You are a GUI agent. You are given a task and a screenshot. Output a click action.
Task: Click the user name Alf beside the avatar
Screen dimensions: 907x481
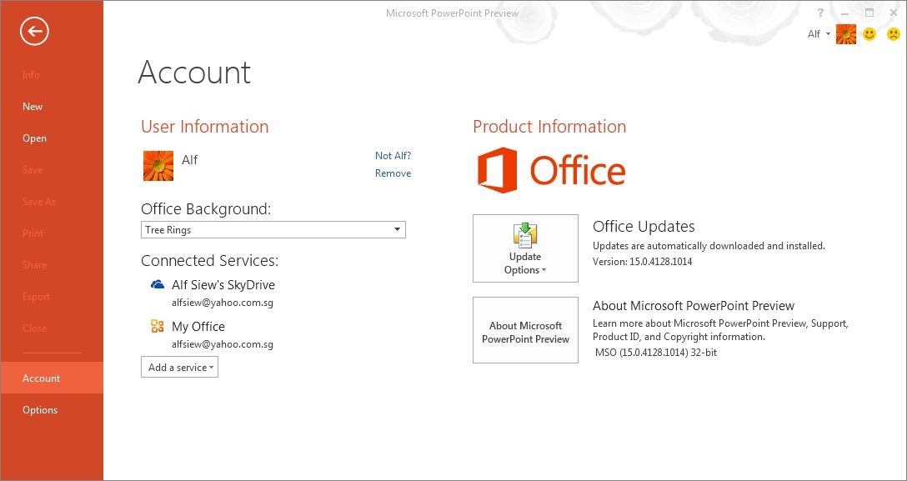190,159
